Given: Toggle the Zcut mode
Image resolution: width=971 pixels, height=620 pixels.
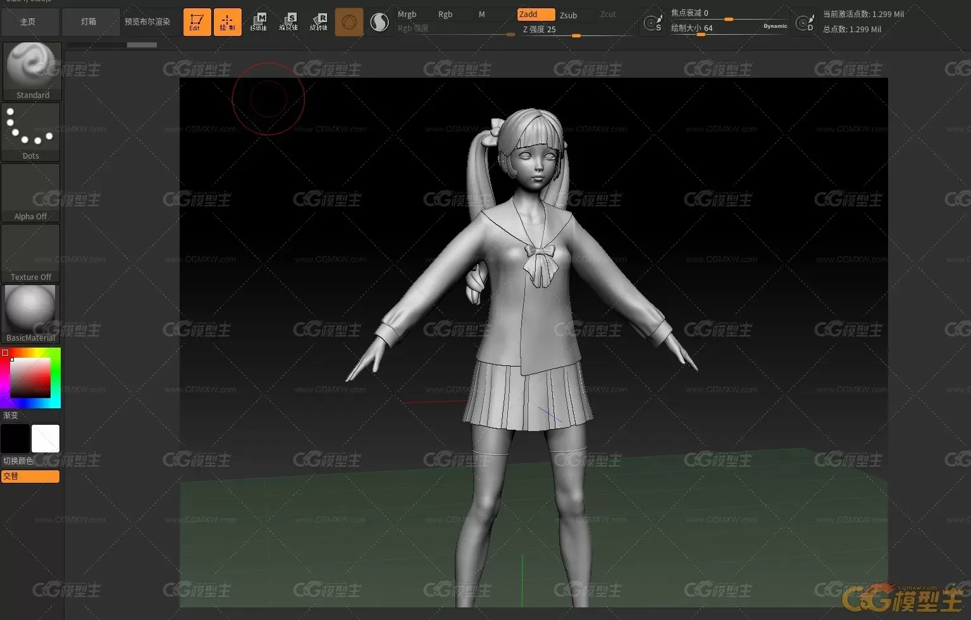Looking at the screenshot, I should 608,15.
